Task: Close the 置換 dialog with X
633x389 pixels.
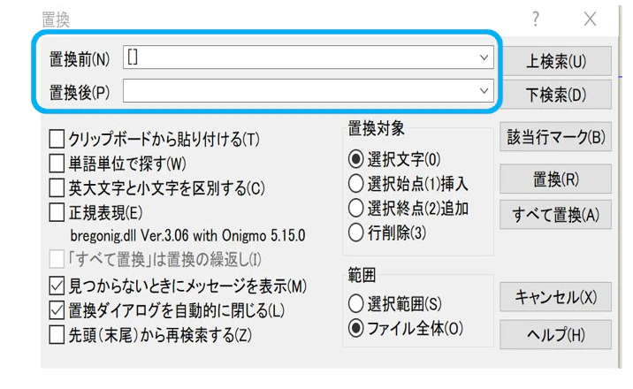Action: click(x=590, y=19)
